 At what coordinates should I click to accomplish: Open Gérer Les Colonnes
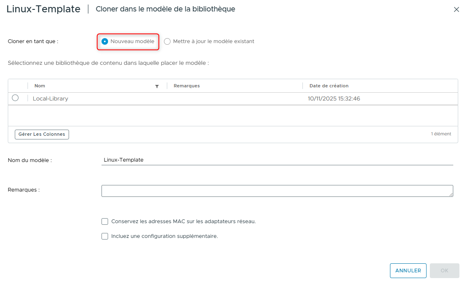click(x=42, y=134)
